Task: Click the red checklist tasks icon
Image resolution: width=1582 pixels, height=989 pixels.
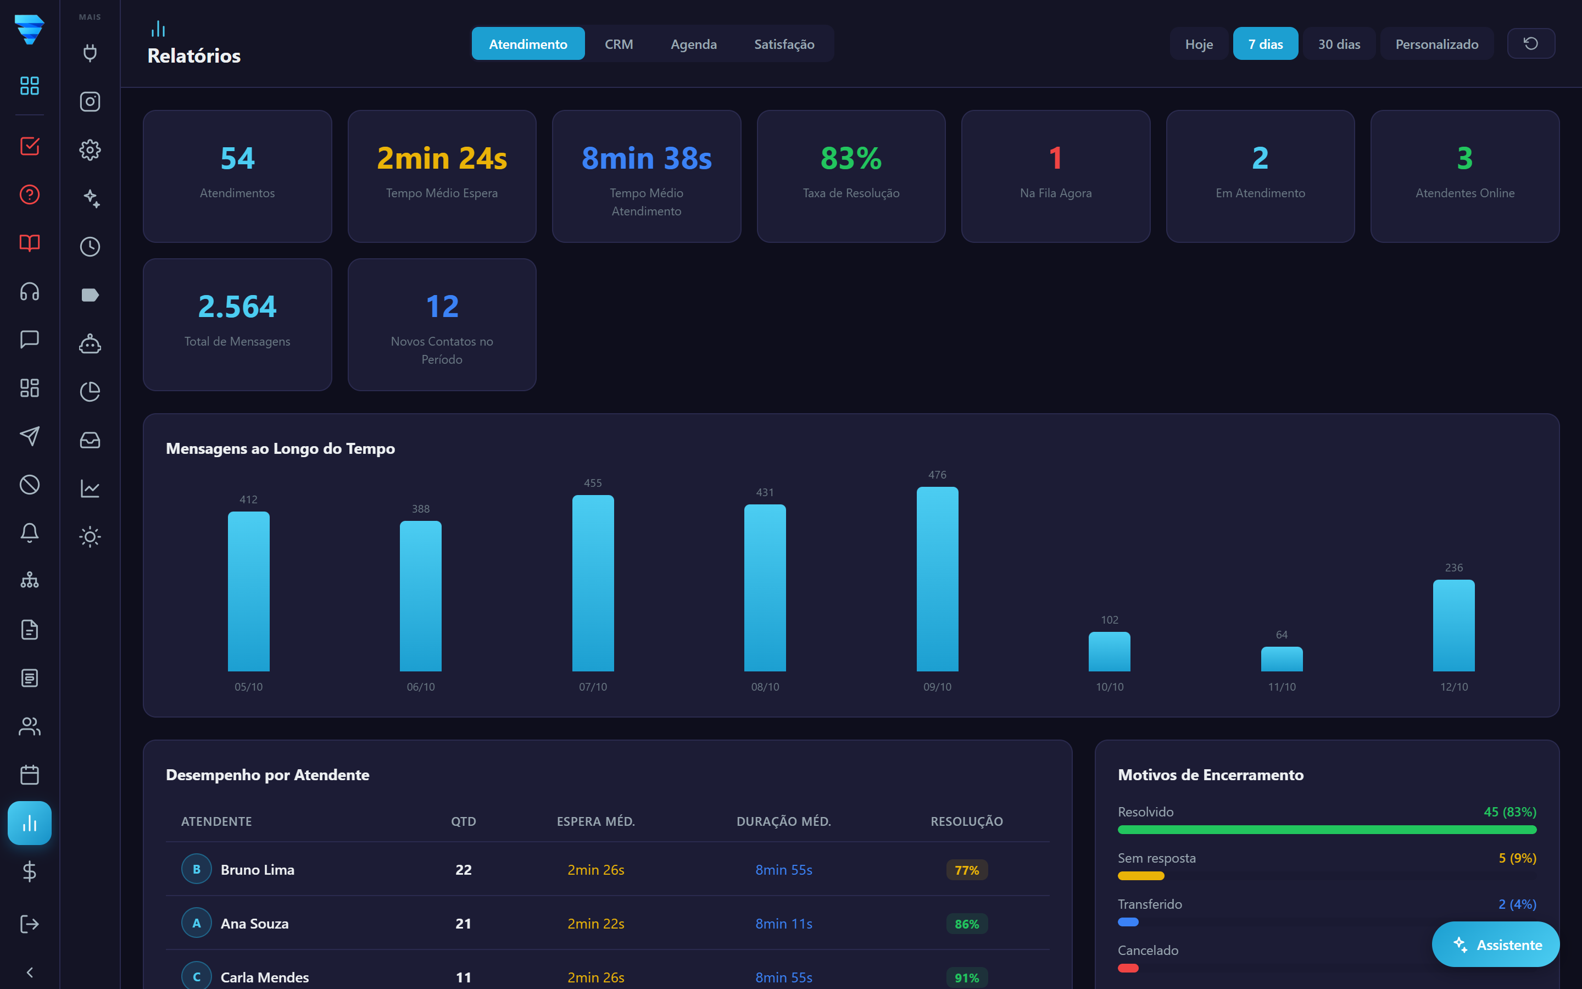Action: point(30,146)
